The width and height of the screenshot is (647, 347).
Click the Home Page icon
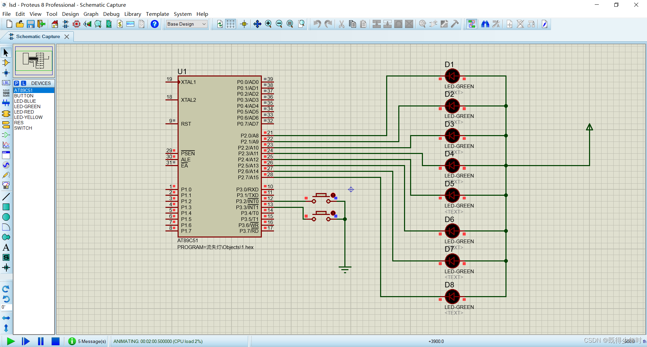click(55, 24)
